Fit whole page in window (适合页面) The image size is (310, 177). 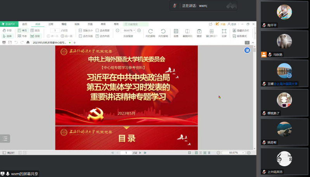pyautogui.click(x=86, y=36)
